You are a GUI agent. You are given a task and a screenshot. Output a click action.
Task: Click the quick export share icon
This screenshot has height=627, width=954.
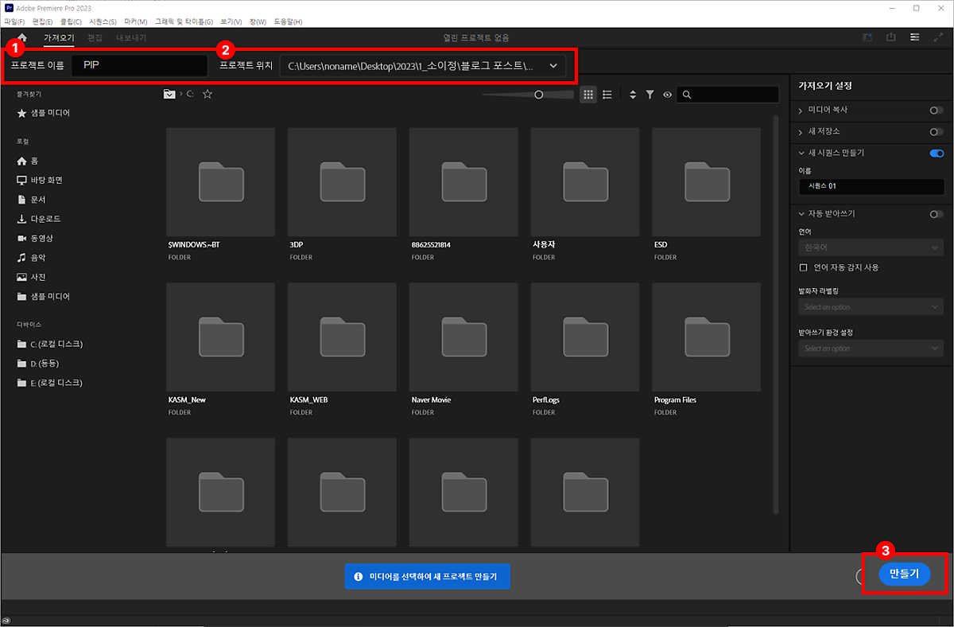tap(891, 37)
